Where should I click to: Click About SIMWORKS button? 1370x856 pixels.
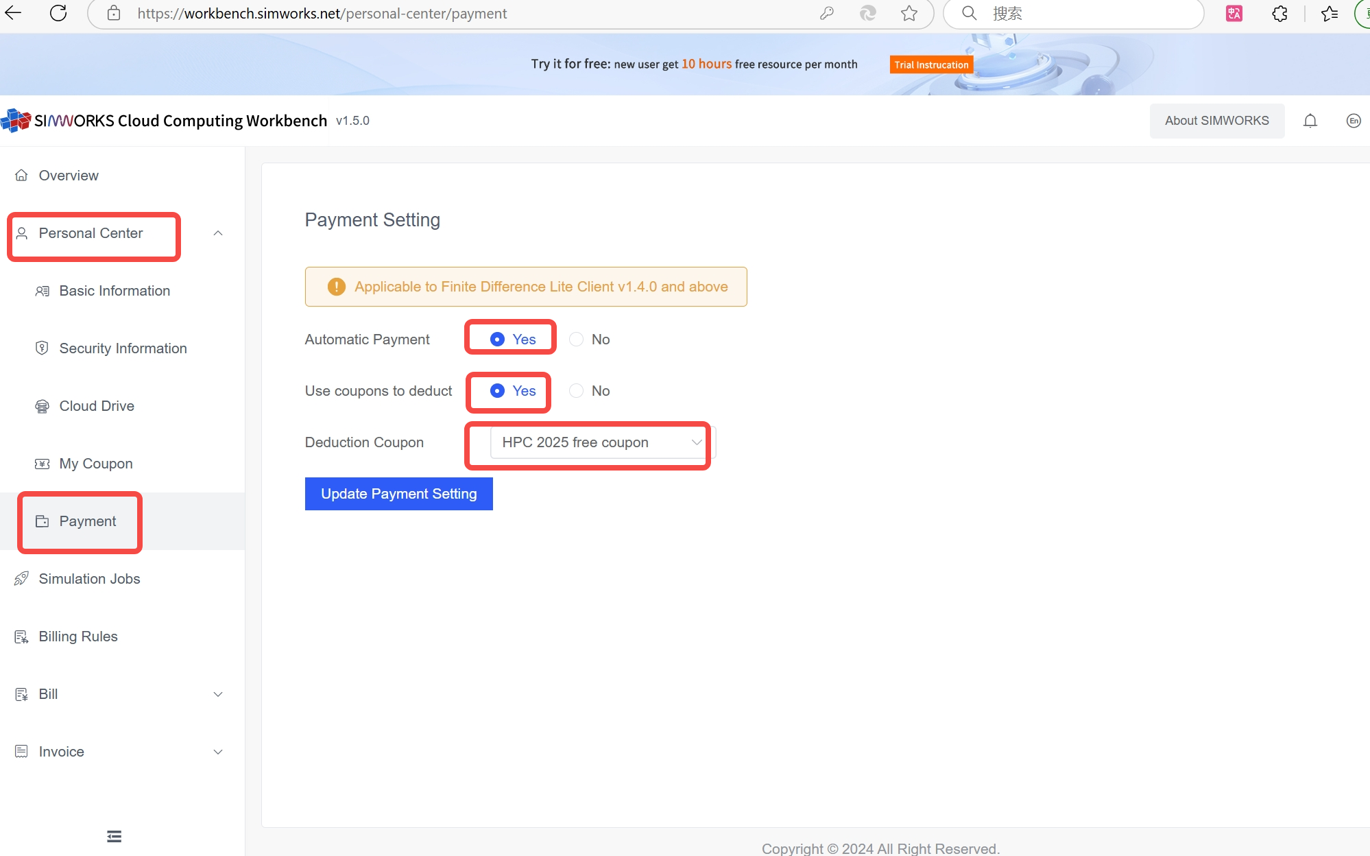tap(1216, 121)
